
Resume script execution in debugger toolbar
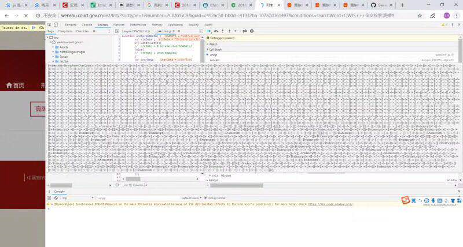209,31
